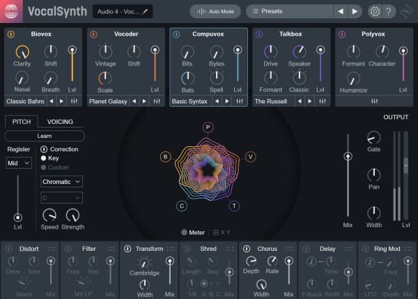Toggle the Biovox module power button
This screenshot has height=299, width=418.
click(10, 34)
